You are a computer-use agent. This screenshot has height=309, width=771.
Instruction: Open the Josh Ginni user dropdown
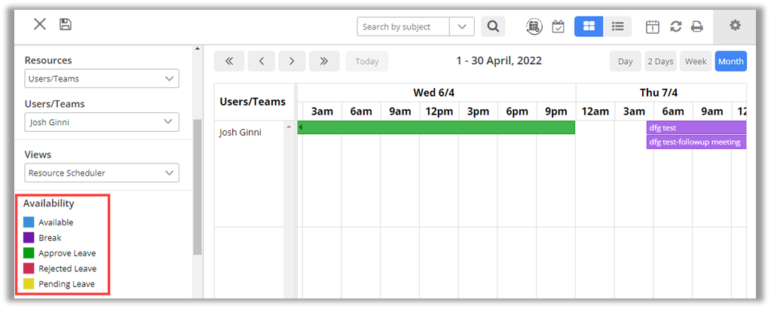[x=102, y=122]
